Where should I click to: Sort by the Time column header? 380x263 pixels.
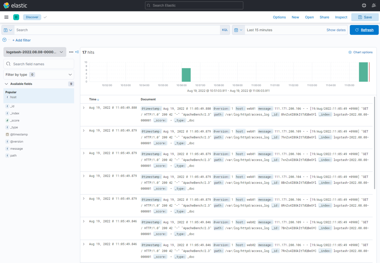click(x=94, y=99)
